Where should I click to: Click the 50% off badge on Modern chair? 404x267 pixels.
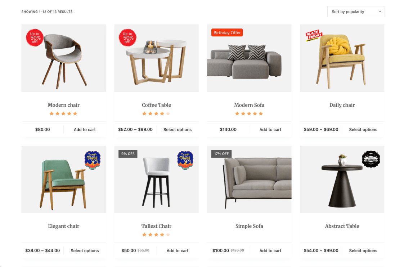click(35, 37)
